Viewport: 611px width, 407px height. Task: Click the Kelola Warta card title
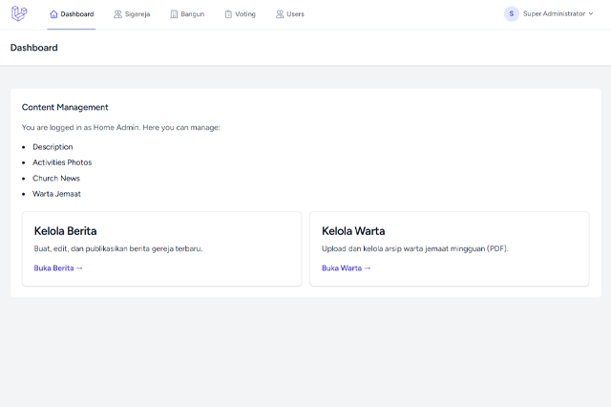pyautogui.click(x=353, y=230)
